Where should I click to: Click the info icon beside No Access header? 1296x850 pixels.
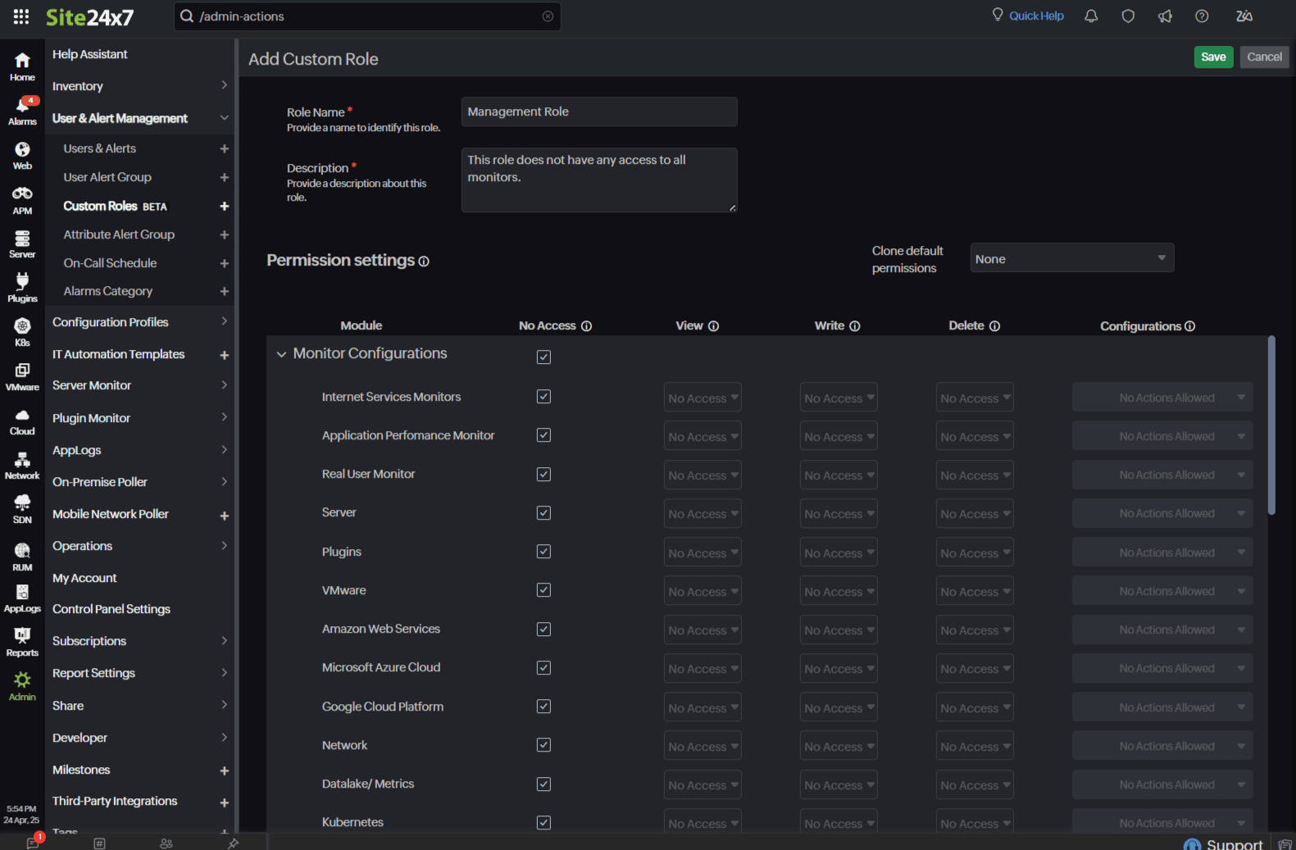(x=586, y=326)
